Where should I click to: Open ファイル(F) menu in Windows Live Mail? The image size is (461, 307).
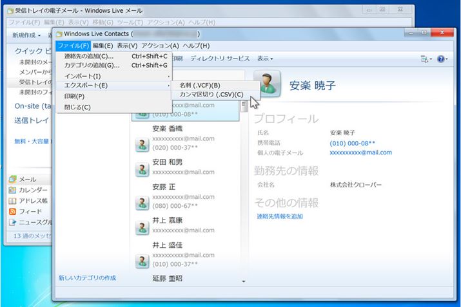tap(24, 23)
